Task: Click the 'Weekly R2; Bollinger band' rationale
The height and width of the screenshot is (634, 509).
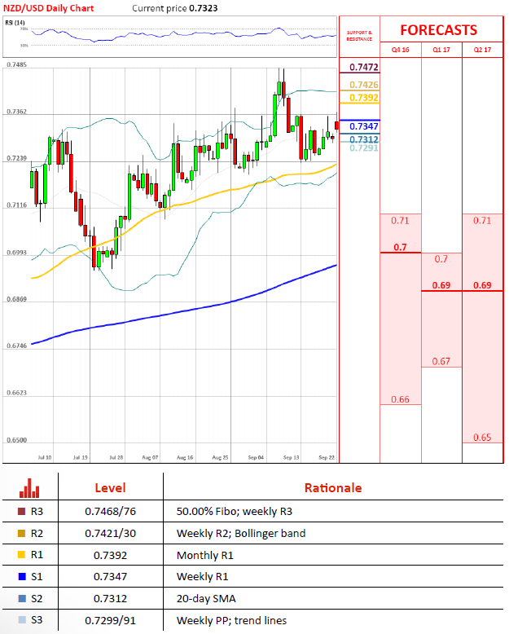Action: click(x=241, y=533)
